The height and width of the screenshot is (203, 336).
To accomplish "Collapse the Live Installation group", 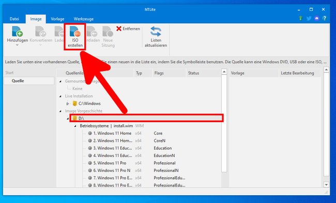I will pos(60,96).
